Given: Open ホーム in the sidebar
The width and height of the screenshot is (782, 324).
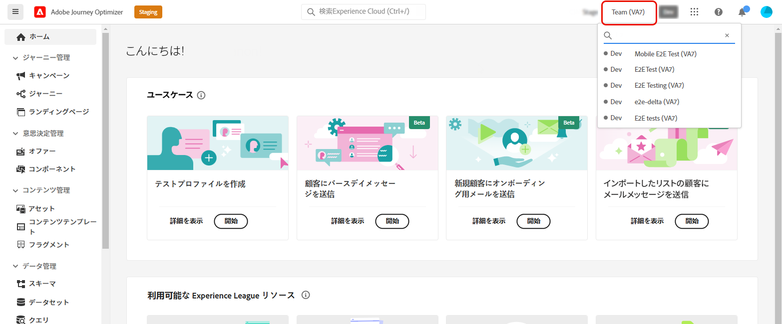Looking at the screenshot, I should tap(50, 37).
